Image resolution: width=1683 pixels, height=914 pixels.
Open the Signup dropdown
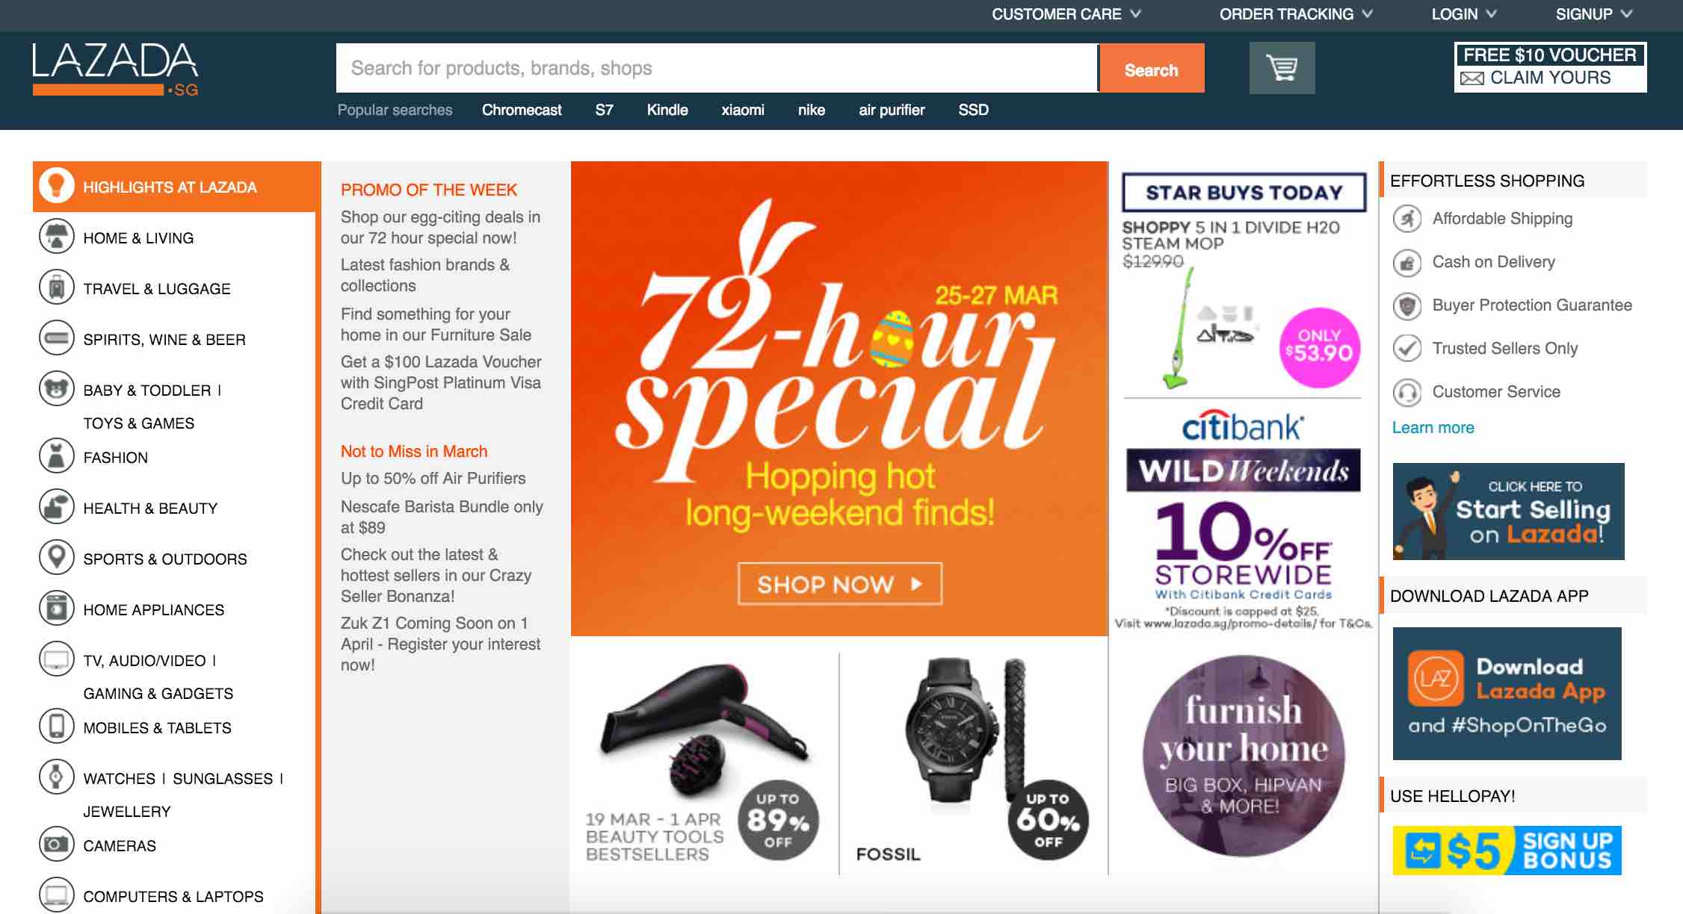click(1593, 14)
